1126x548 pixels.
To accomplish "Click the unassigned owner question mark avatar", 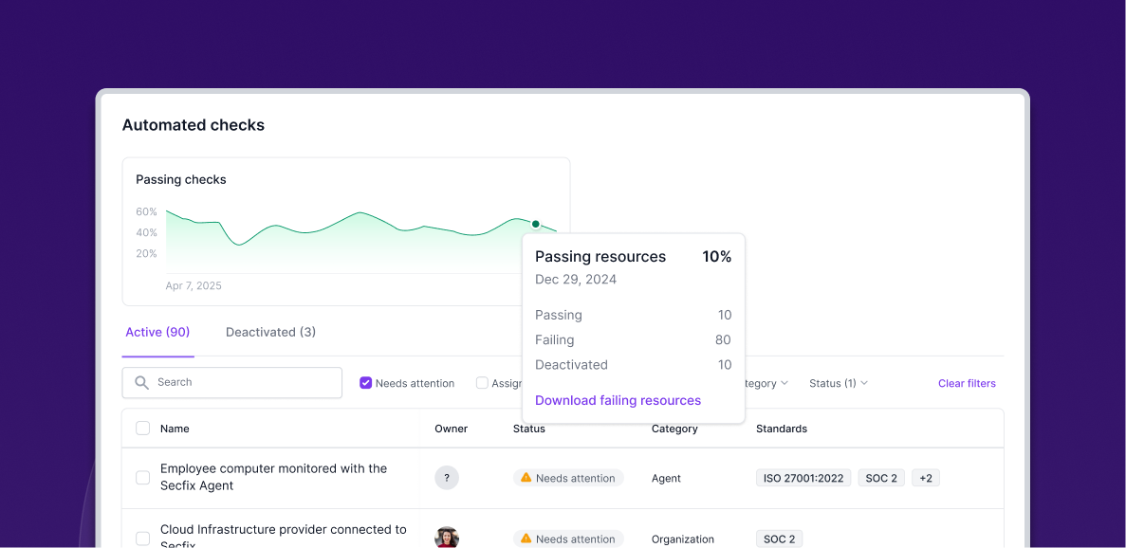I will coord(447,478).
